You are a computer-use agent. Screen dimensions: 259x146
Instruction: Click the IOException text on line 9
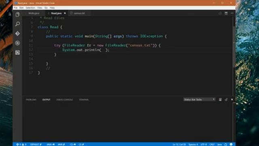point(151,36)
